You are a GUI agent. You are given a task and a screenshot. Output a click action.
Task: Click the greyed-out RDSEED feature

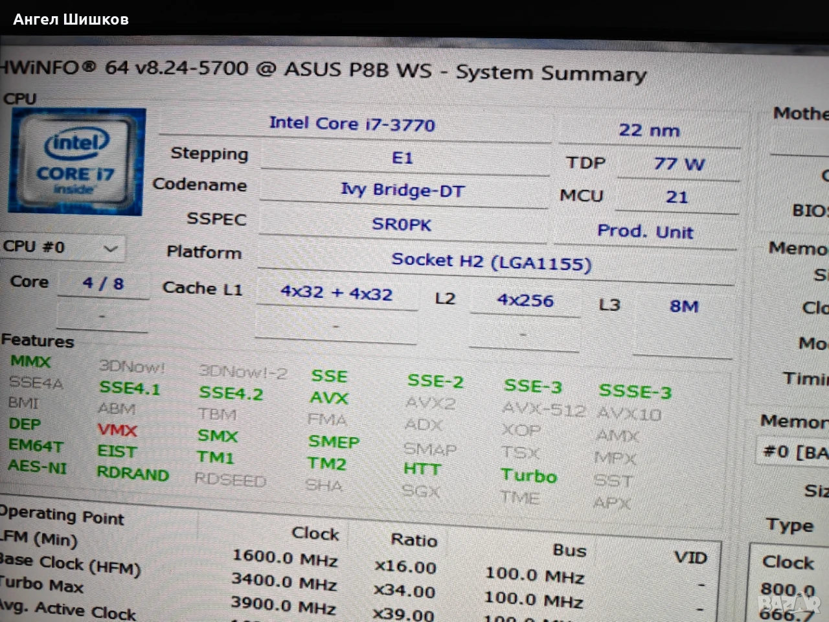click(230, 479)
